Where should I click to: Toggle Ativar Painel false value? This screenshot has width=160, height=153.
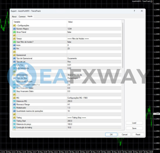94,32
